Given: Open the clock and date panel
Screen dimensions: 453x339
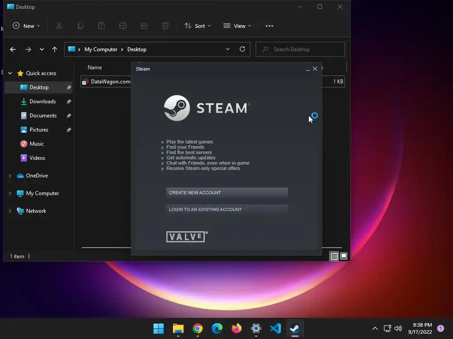Looking at the screenshot, I should (x=420, y=328).
